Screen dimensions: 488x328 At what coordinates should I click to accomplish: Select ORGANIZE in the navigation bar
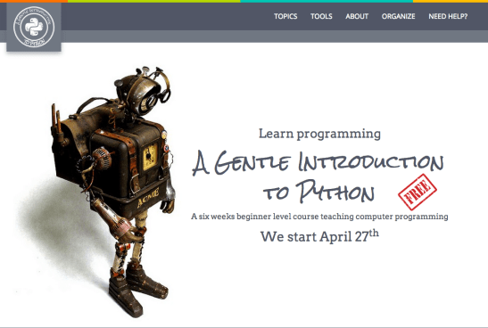(x=399, y=16)
